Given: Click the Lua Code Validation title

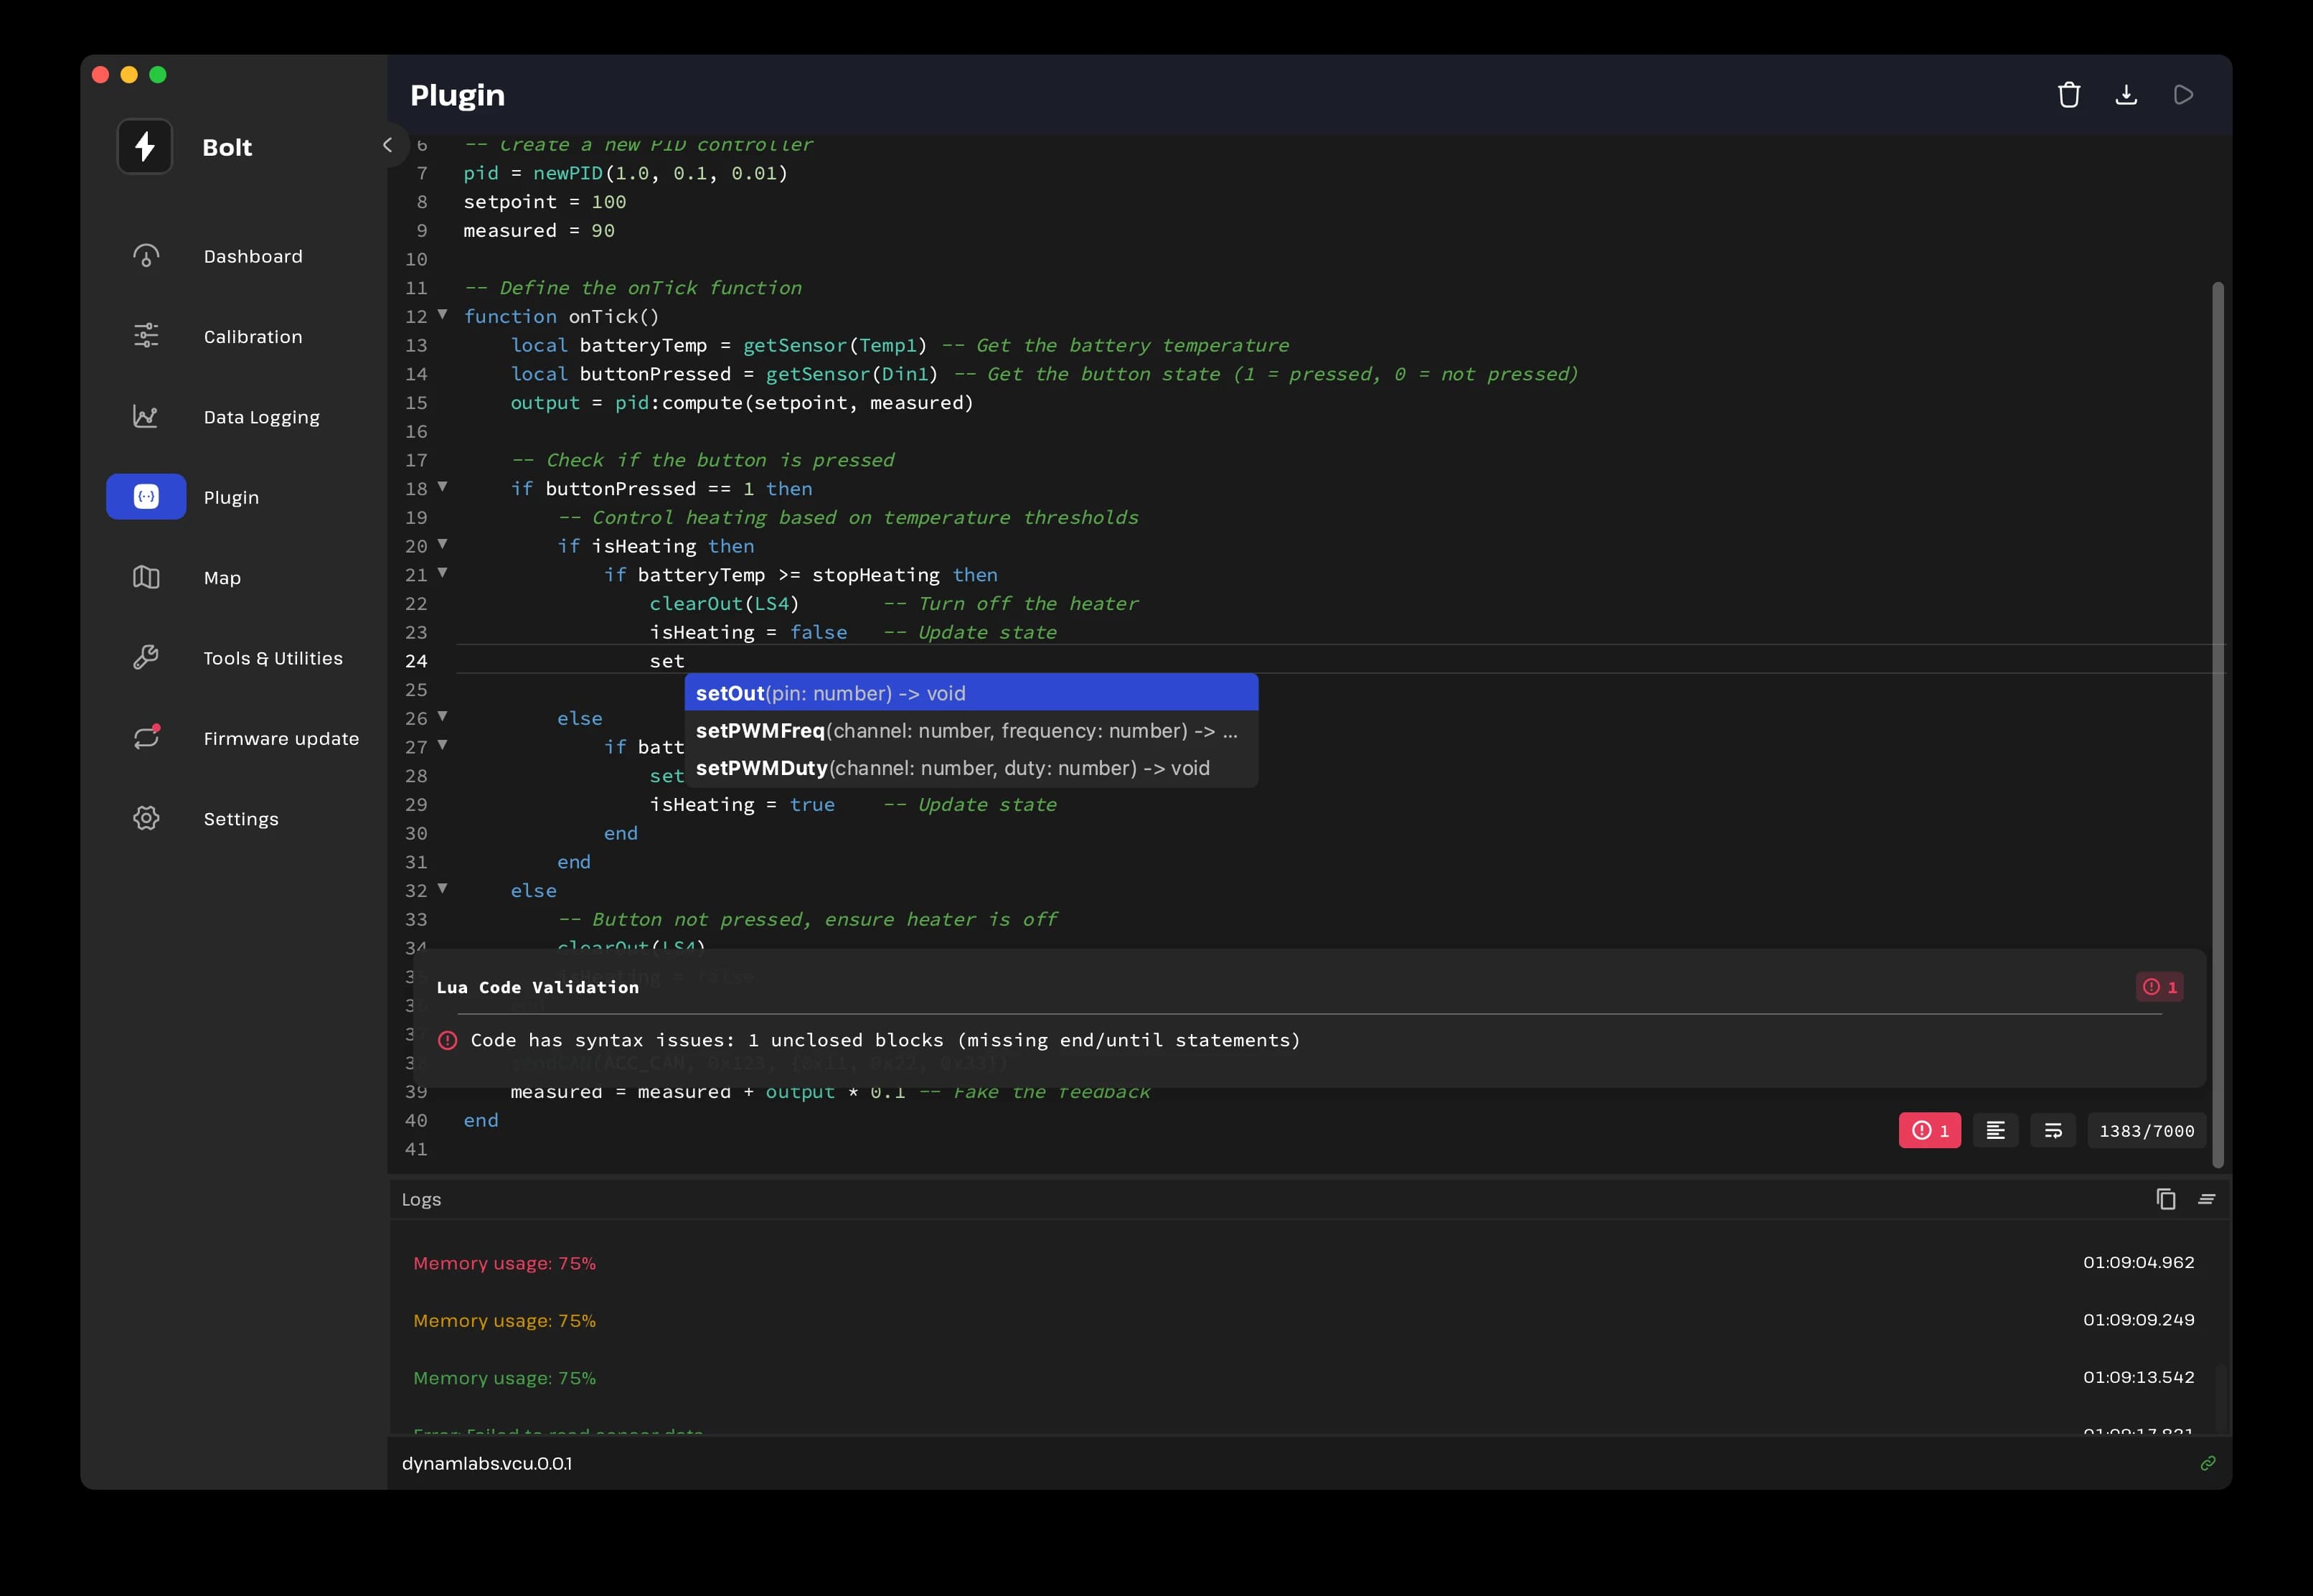Looking at the screenshot, I should (538, 987).
